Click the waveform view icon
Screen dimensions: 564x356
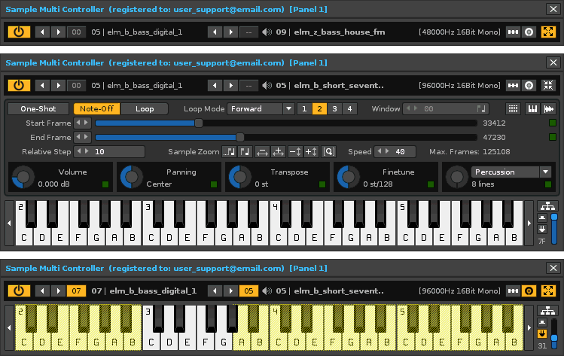tap(549, 108)
